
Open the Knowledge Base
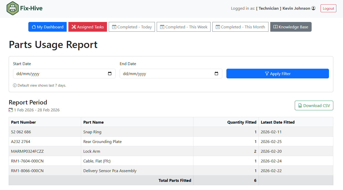[x=291, y=27]
